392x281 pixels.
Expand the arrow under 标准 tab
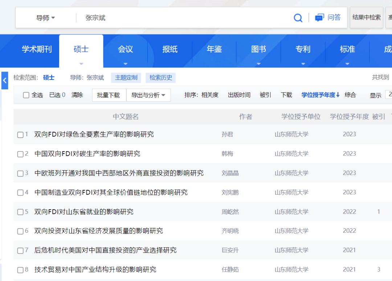click(347, 64)
